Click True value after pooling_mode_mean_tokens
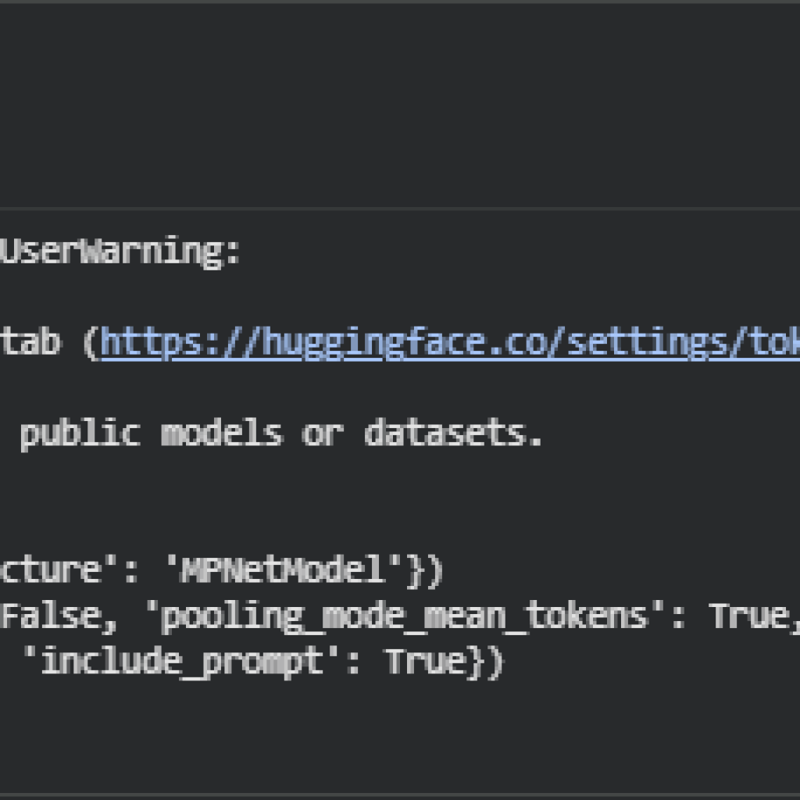Screen dimensions: 800x800 click(748, 616)
